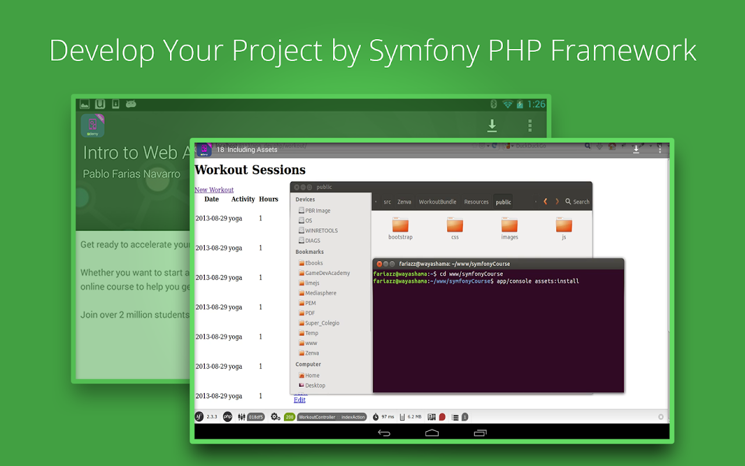745x466 pixels.
Task: Click the Hours column header
Action: coord(269,199)
